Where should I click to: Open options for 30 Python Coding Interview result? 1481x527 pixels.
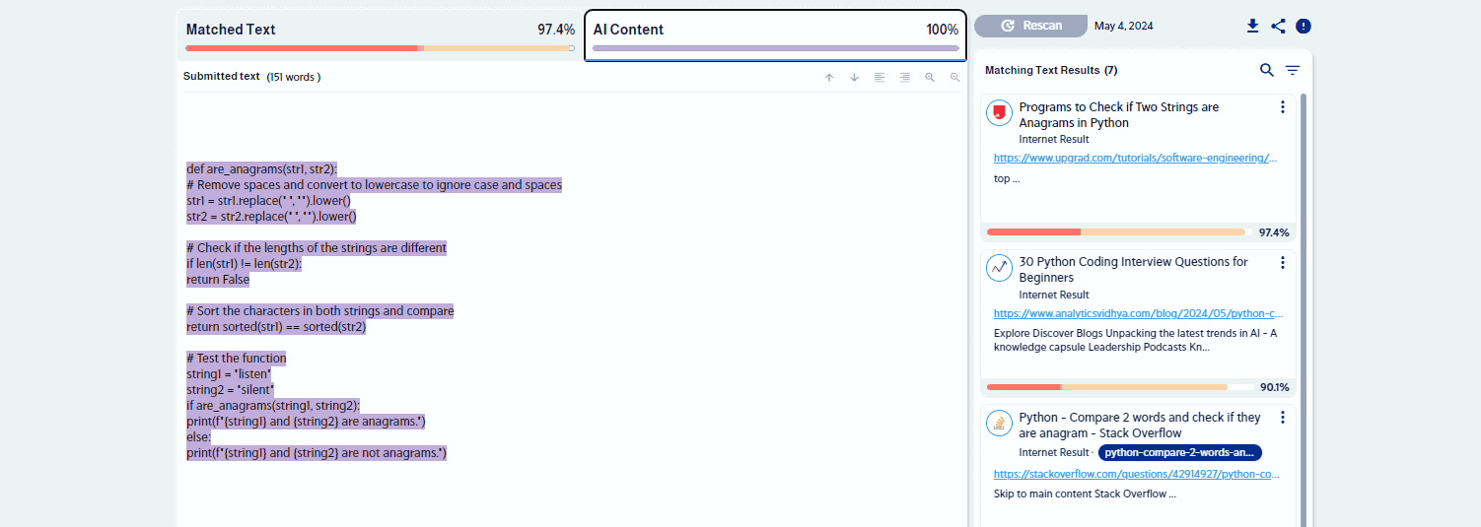tap(1282, 262)
